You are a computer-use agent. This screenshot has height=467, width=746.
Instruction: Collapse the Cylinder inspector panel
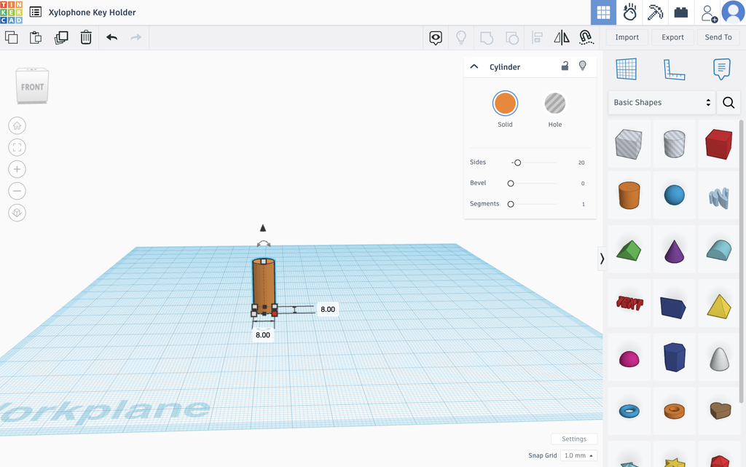click(x=474, y=66)
